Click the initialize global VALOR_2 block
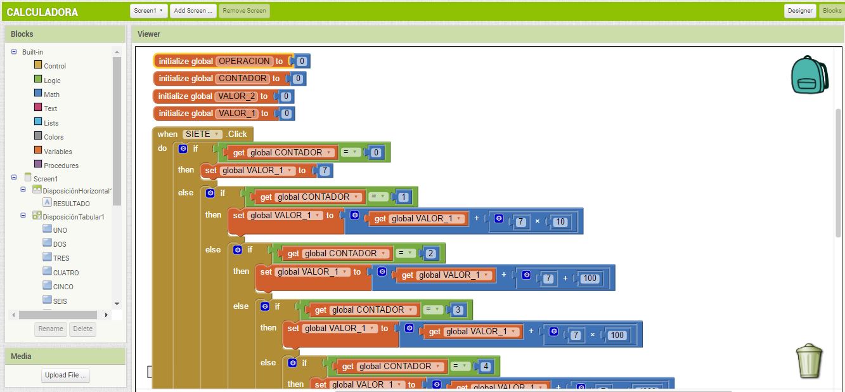The width and height of the screenshot is (845, 392). [x=185, y=96]
